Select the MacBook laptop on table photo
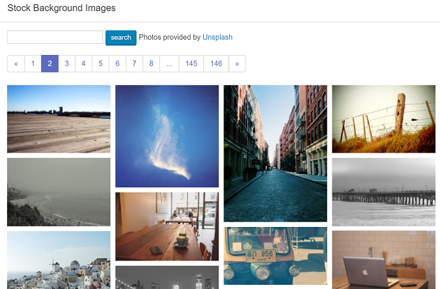Screen dimensions: 440x289 [383, 260]
